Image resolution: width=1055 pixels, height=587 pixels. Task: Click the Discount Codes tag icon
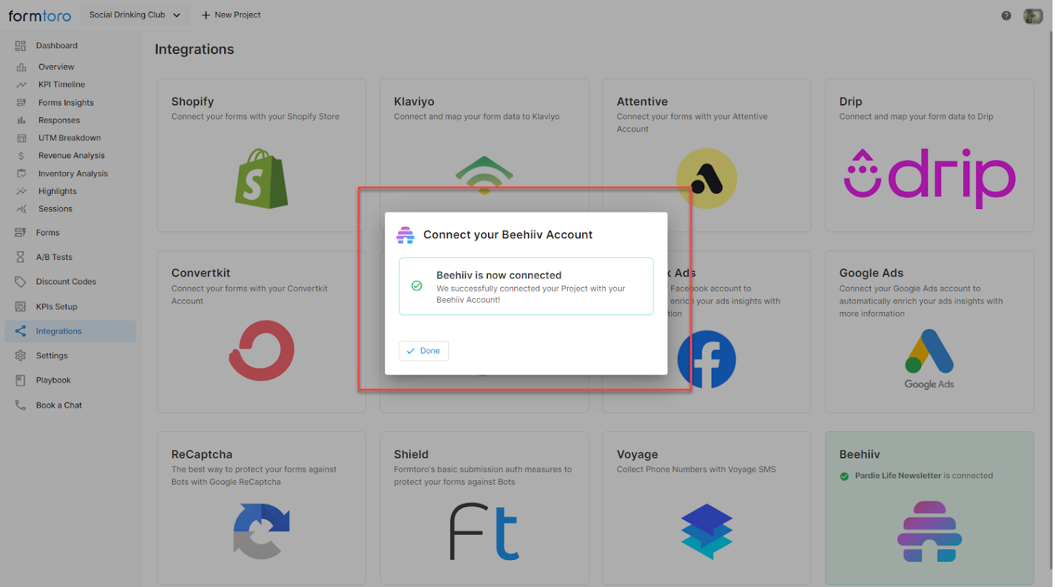[x=20, y=282]
